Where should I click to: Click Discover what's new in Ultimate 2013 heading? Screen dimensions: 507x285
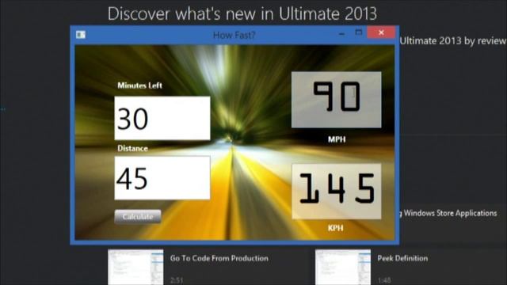[x=242, y=14]
